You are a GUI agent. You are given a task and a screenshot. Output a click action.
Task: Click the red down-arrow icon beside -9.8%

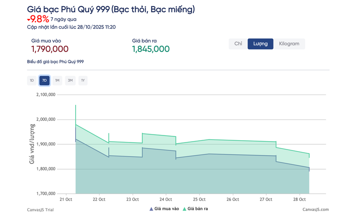[x=29, y=20]
